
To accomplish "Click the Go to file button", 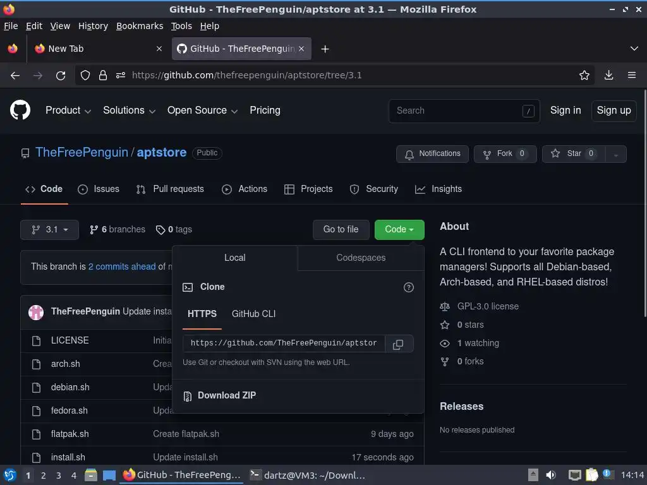I will pos(341,230).
